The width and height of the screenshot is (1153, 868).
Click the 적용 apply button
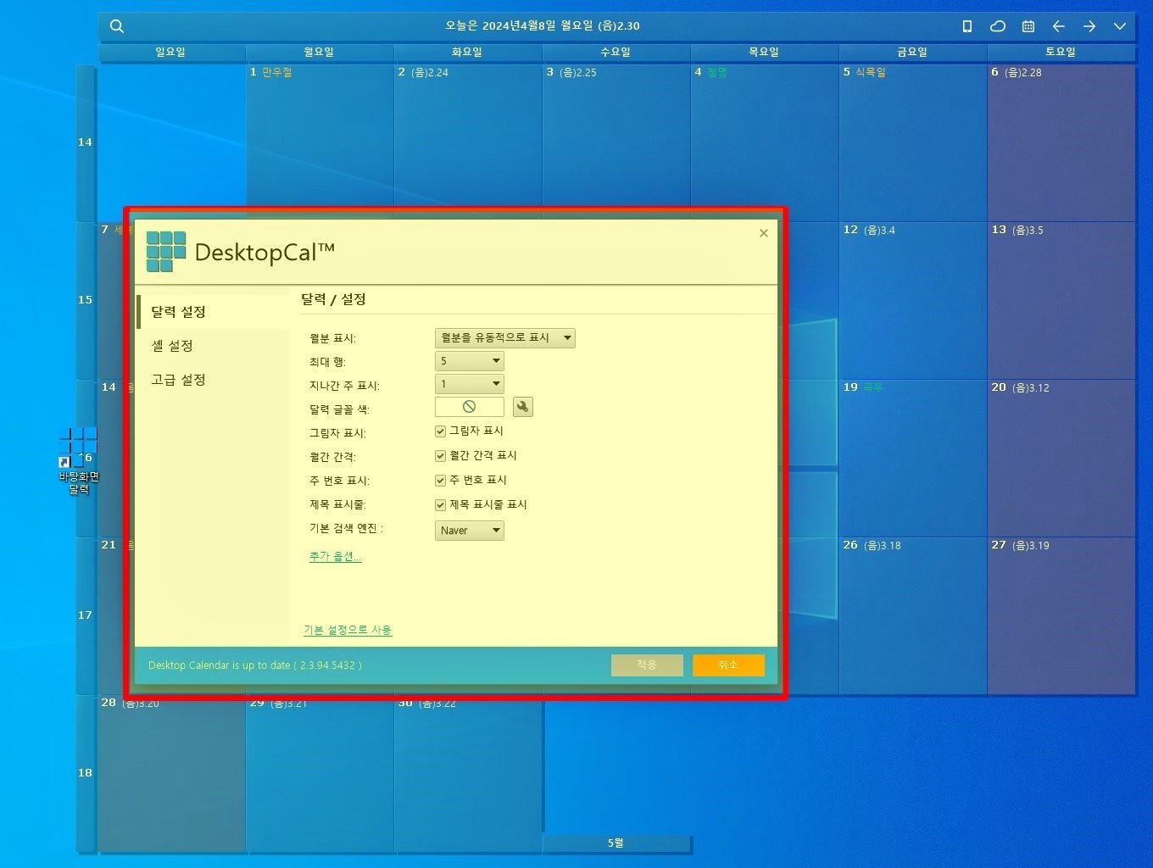tap(647, 665)
